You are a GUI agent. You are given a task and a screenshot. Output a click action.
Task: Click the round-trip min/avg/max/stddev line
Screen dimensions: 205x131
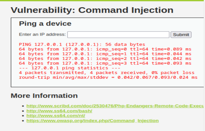pos(108,77)
